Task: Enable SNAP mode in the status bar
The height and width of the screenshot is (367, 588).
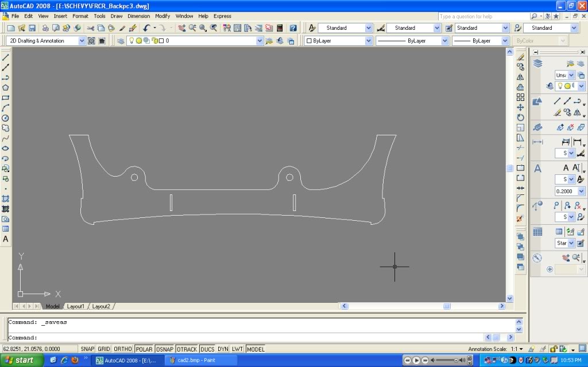Action: [87, 349]
